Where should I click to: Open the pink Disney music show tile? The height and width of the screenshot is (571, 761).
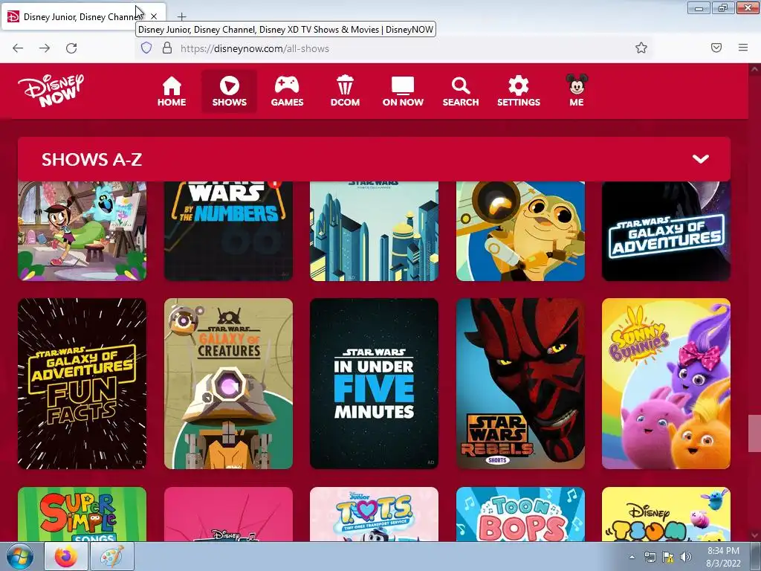(x=228, y=514)
